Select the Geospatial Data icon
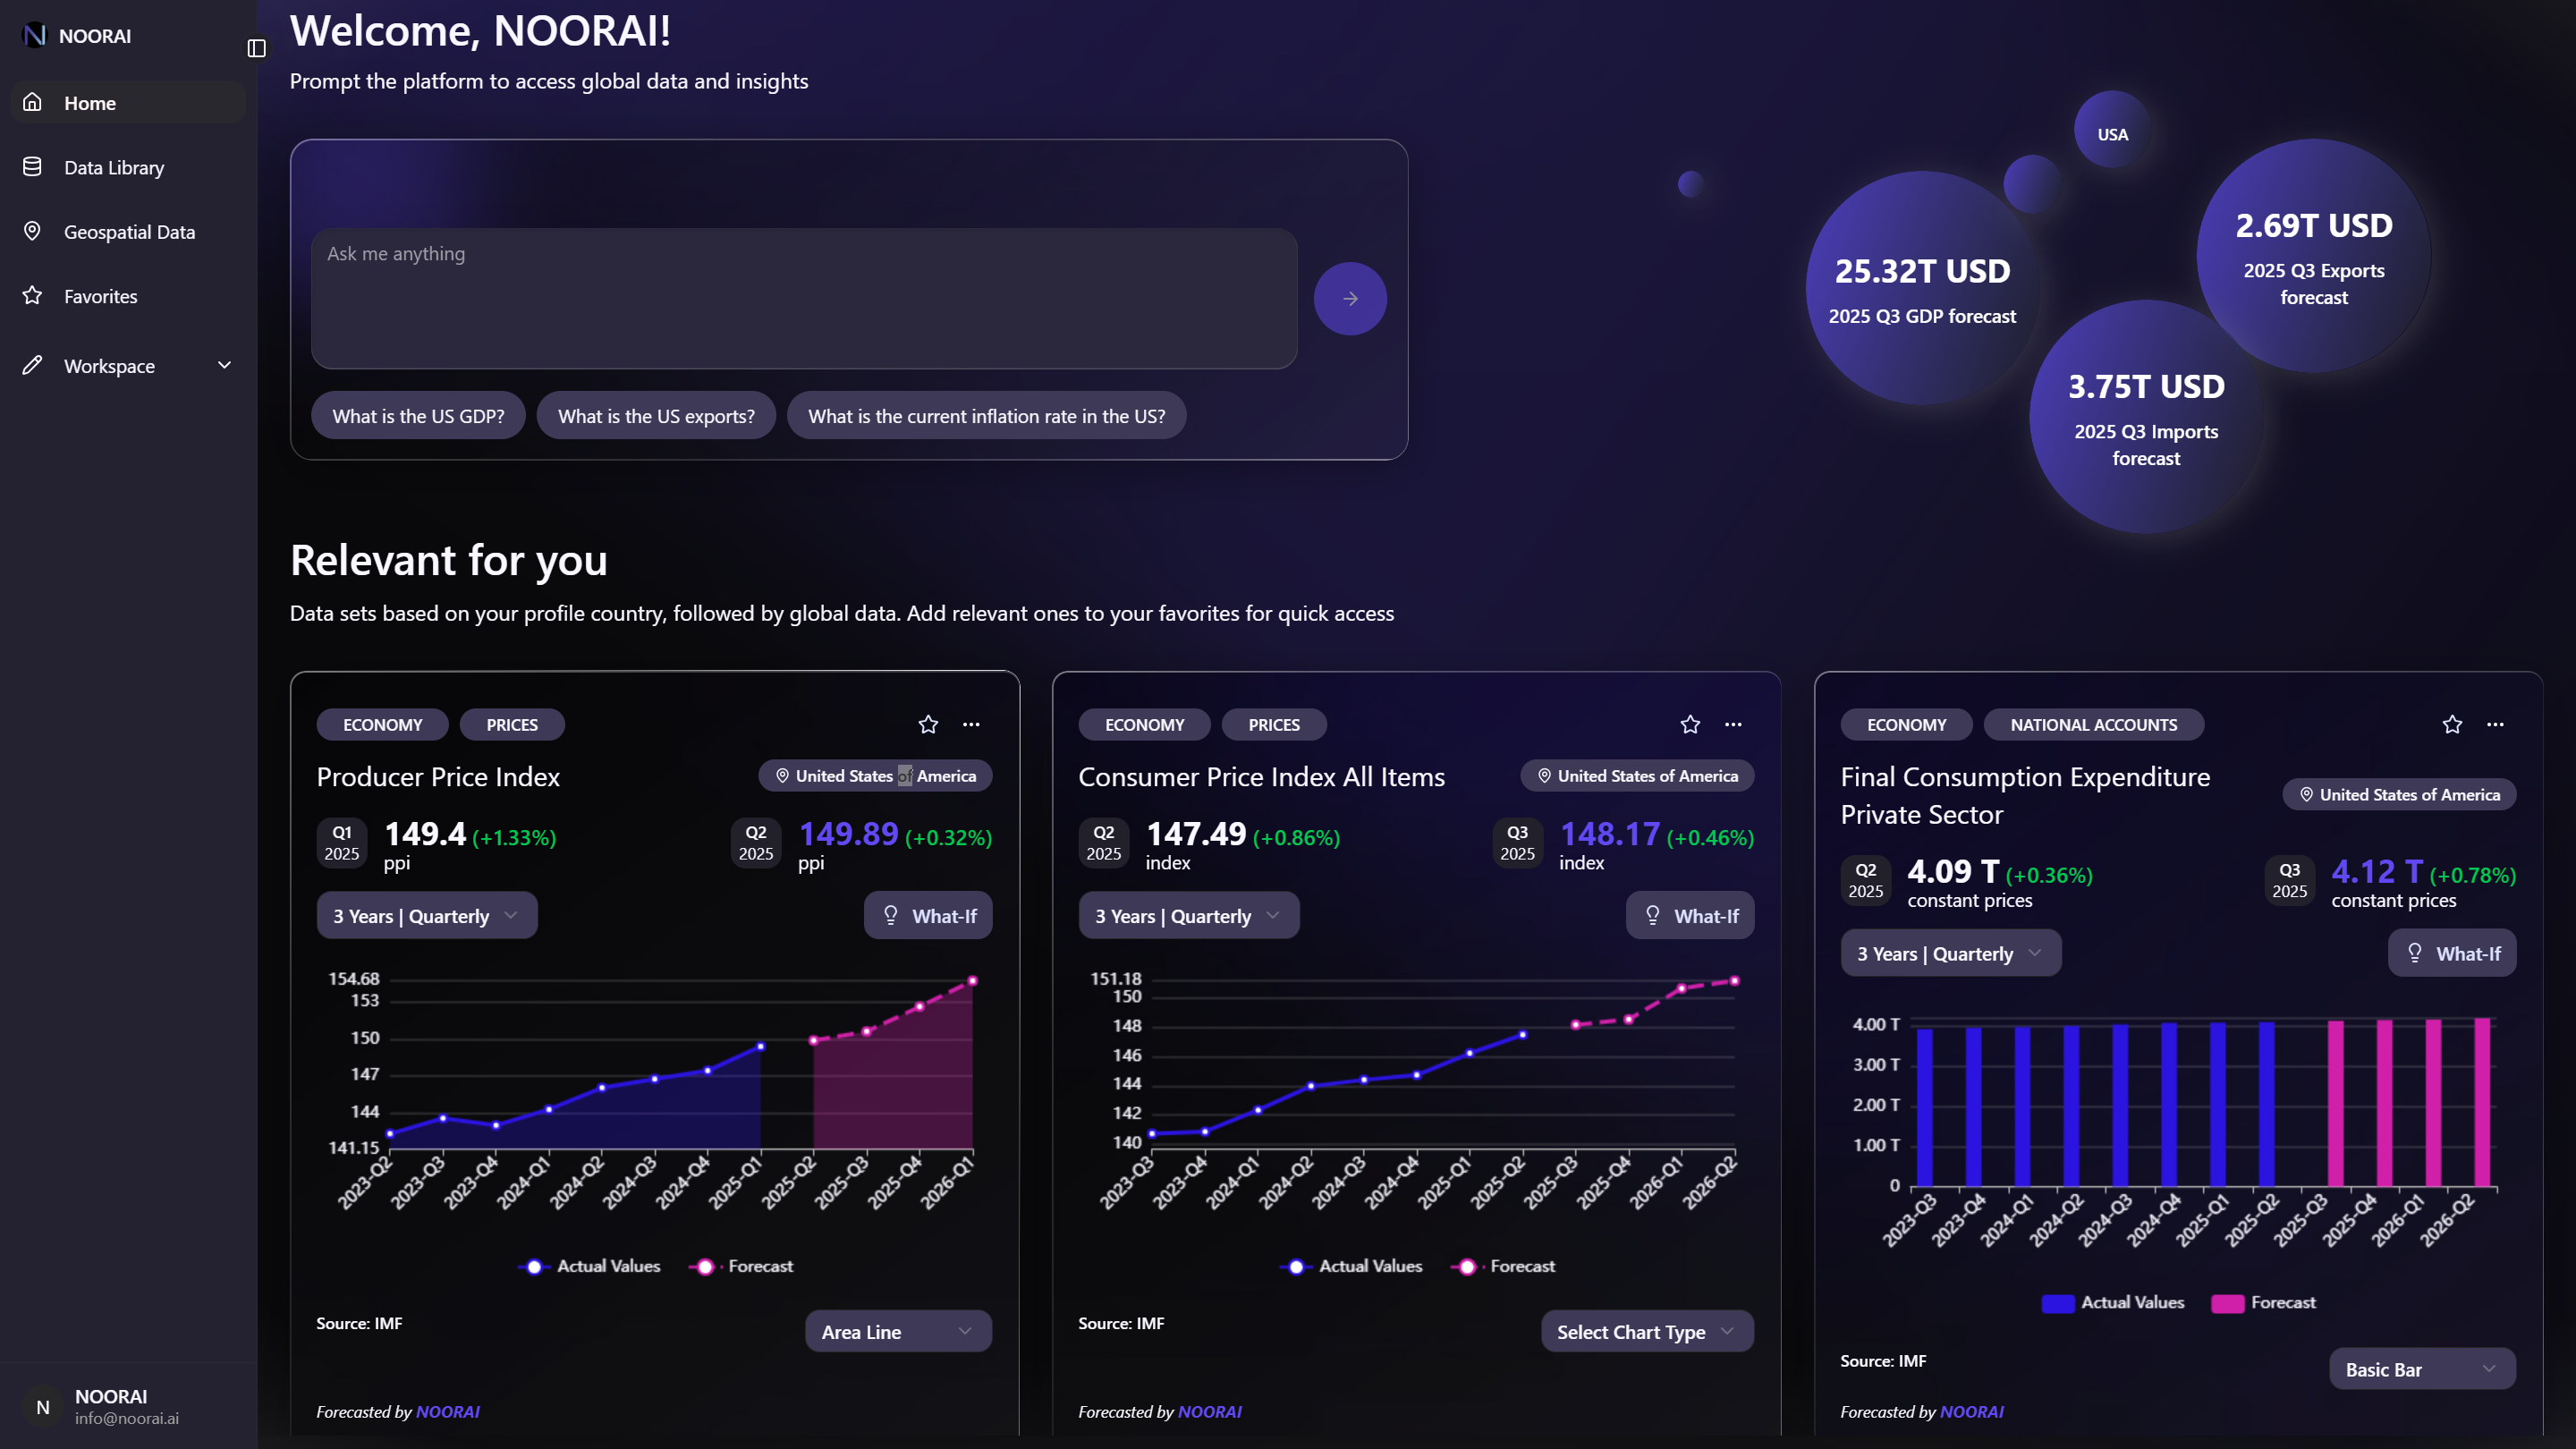 (33, 231)
